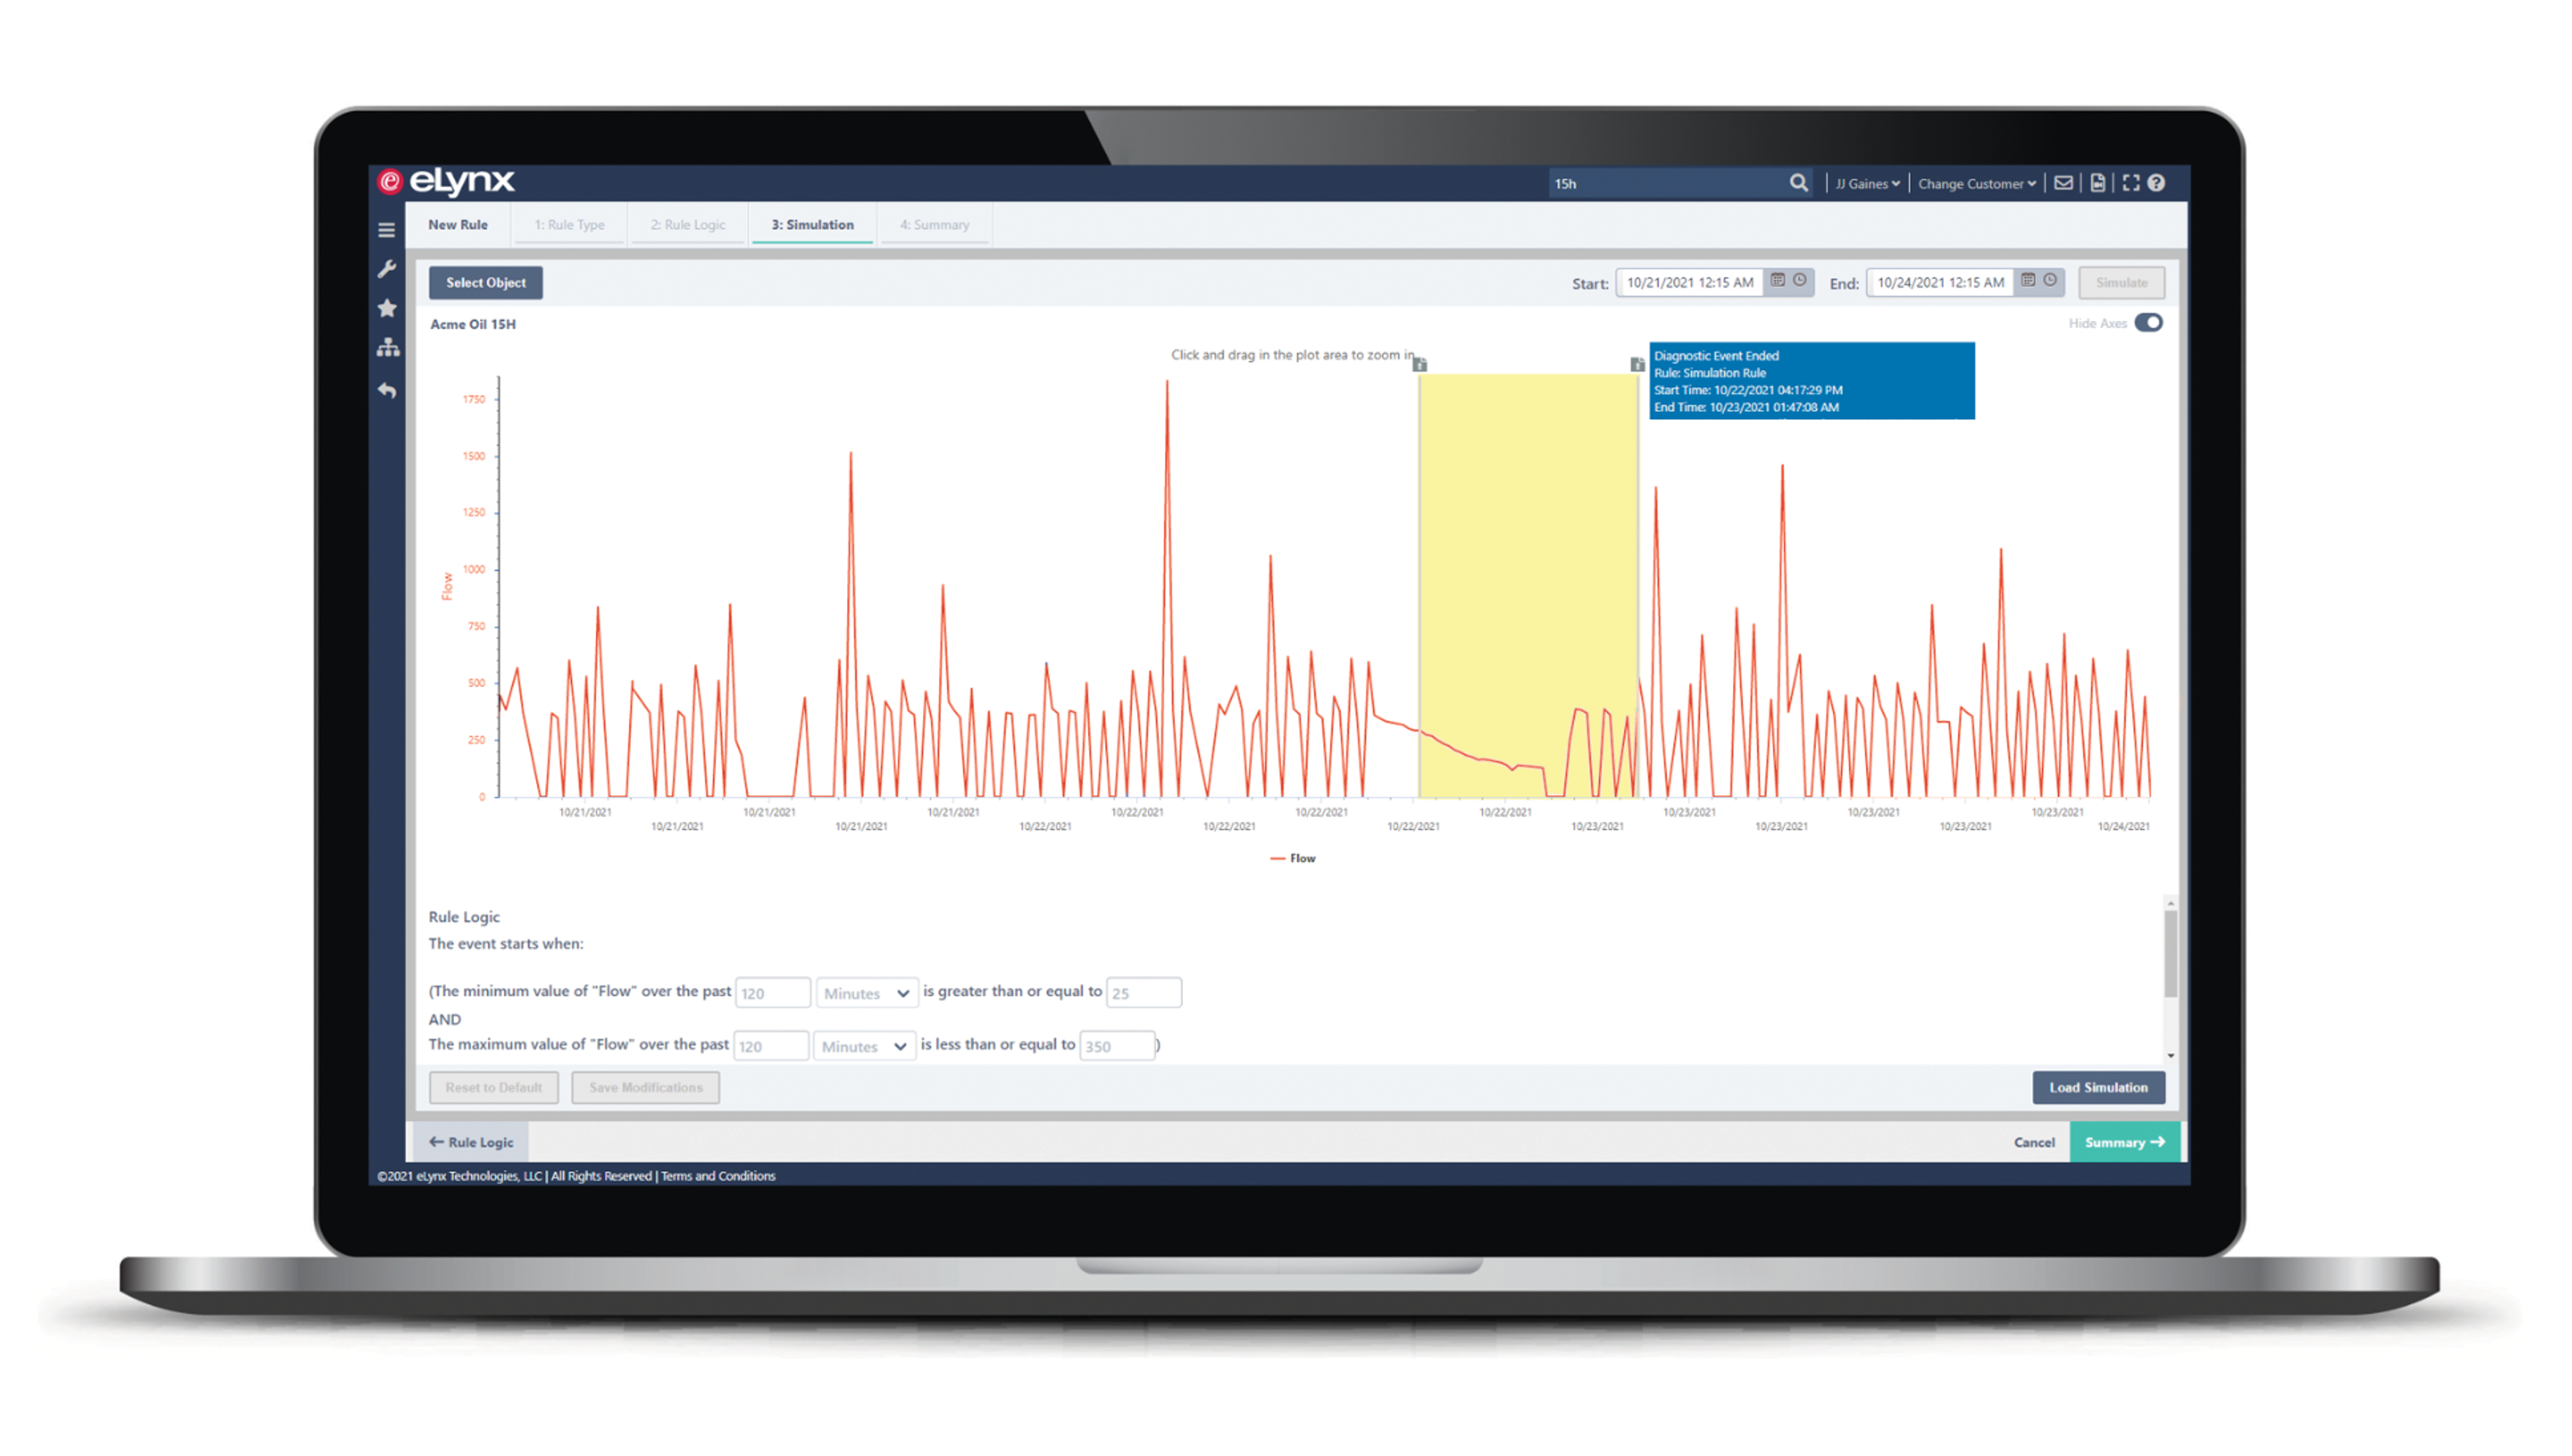This screenshot has height=1456, width=2572.
Task: Click the Select Object button
Action: (x=485, y=283)
